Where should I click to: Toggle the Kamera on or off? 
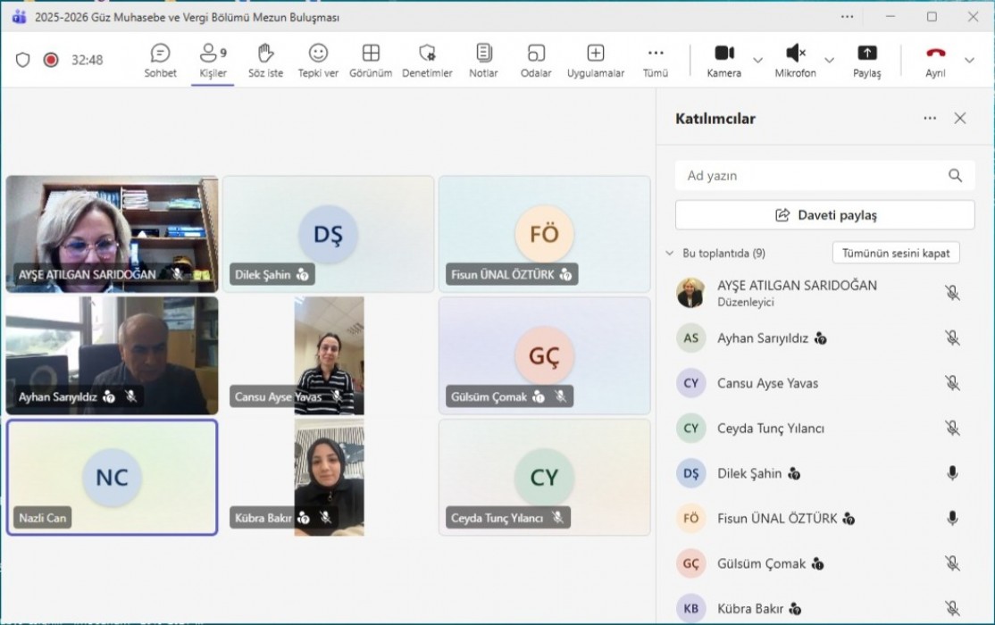(723, 60)
